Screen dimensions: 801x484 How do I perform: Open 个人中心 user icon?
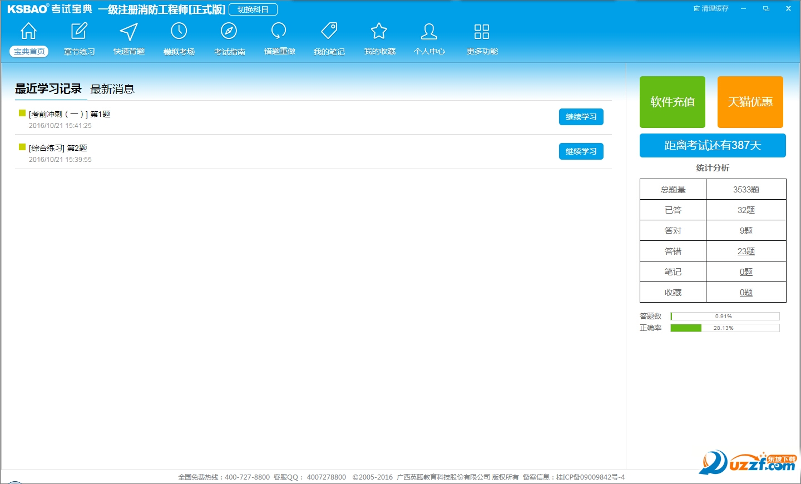click(429, 31)
